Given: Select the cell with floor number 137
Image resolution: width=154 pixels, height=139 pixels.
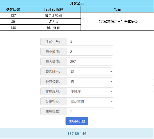Looking at the screenshot, I should [13, 16].
